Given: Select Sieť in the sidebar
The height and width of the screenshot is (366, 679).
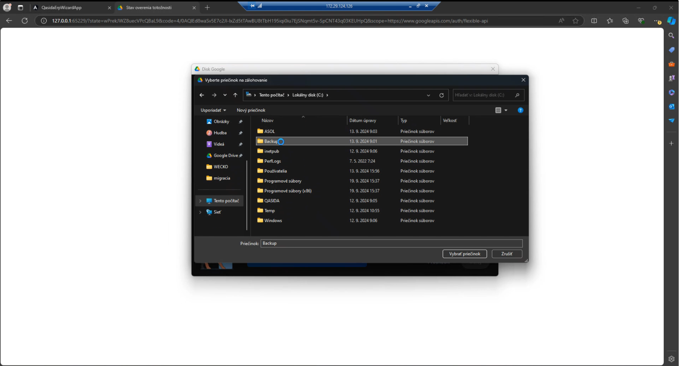Looking at the screenshot, I should (217, 212).
